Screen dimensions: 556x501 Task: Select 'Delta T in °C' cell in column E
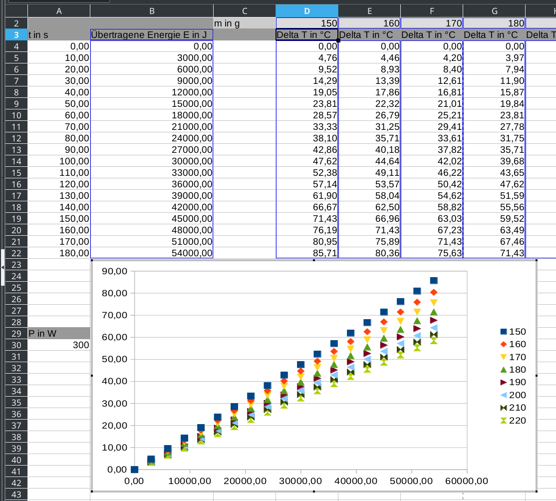(369, 35)
